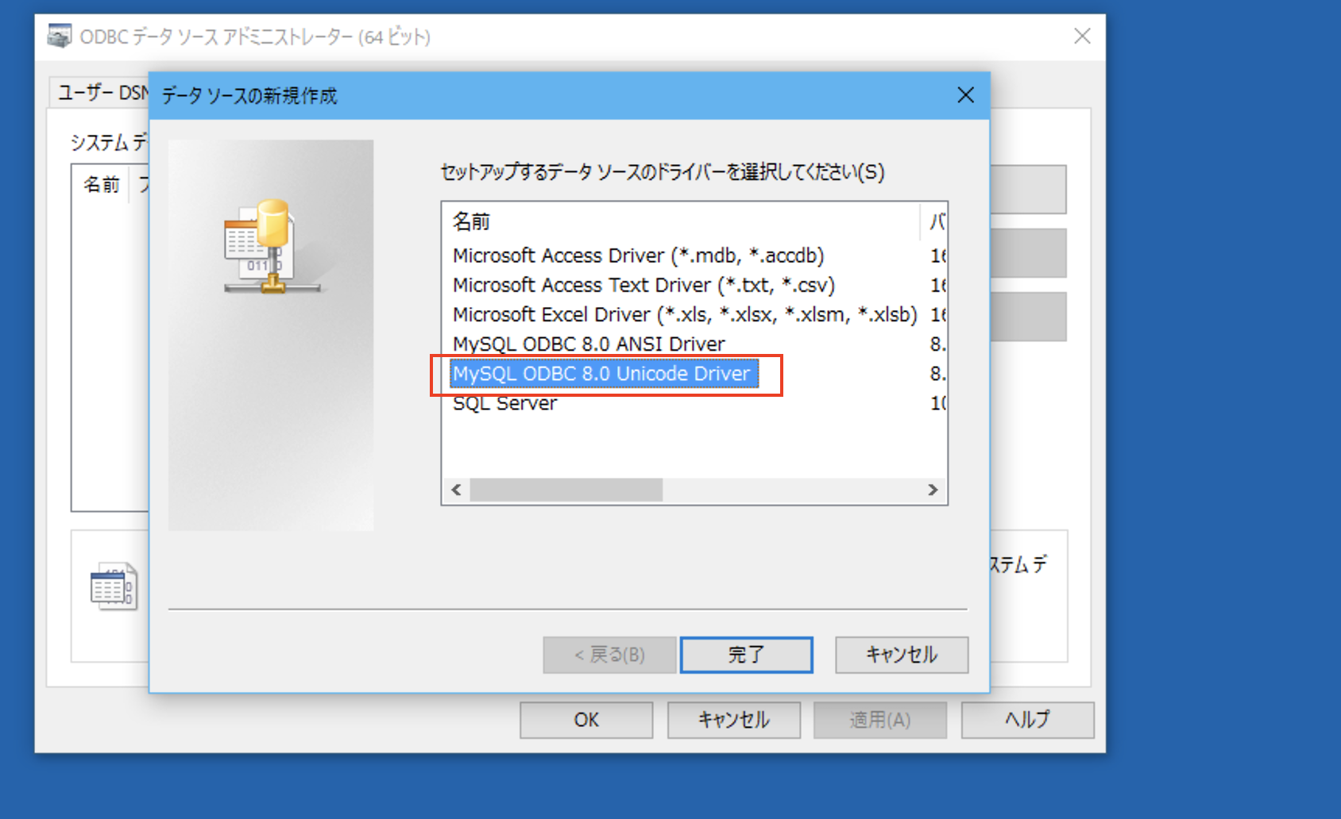Click キャンセル in the ODBC administrator window
This screenshot has height=819, width=1341.
tap(733, 720)
